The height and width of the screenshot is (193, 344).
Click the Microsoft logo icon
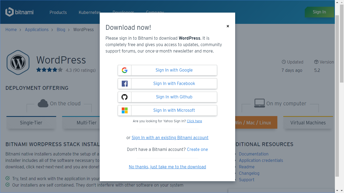coord(124,110)
